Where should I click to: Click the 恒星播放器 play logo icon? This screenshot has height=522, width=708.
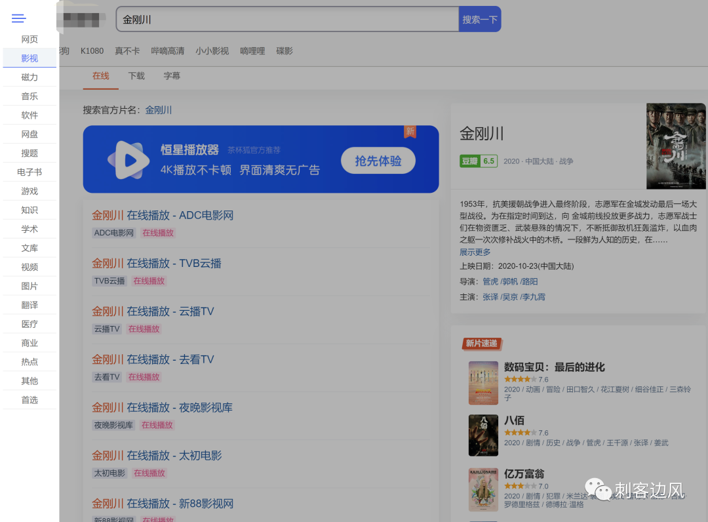point(128,160)
